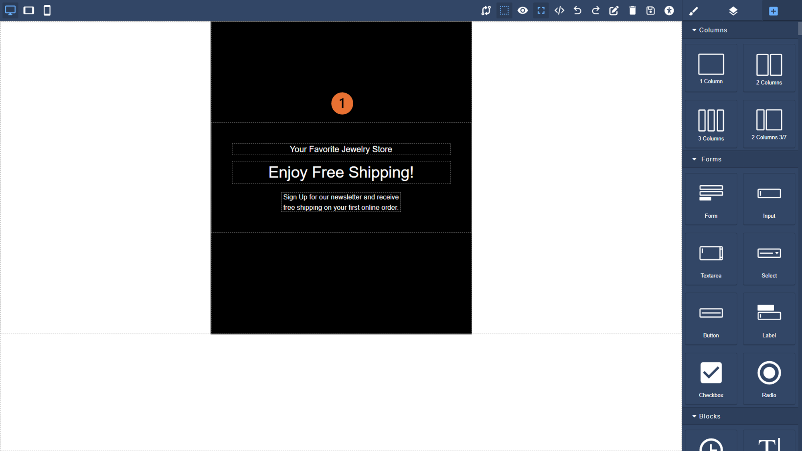Click the undo arrow icon
The width and height of the screenshot is (802, 451).
pos(577,10)
